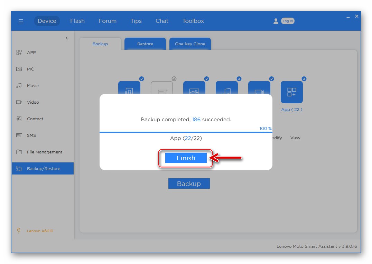The height and width of the screenshot is (264, 372).
Task: Click the Backup button below dialog
Action: 189,183
